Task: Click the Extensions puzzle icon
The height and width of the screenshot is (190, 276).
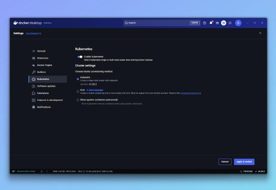Action: 34,93
